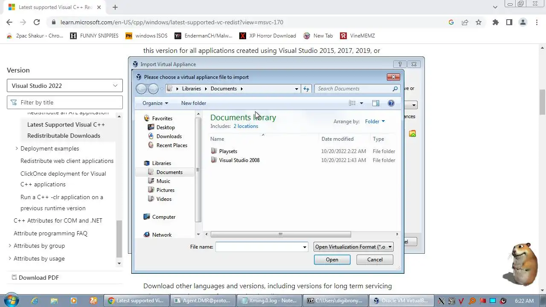Image resolution: width=546 pixels, height=307 pixels.
Task: Open the recent pages dropdown arrow
Action: tap(162, 89)
